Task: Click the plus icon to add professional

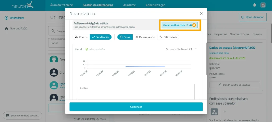Action: [225, 112]
